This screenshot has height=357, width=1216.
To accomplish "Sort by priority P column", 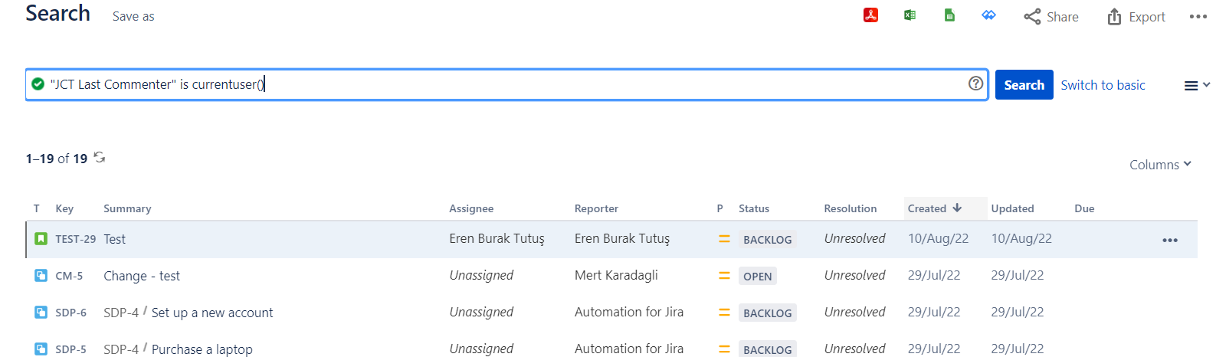I will 720,208.
